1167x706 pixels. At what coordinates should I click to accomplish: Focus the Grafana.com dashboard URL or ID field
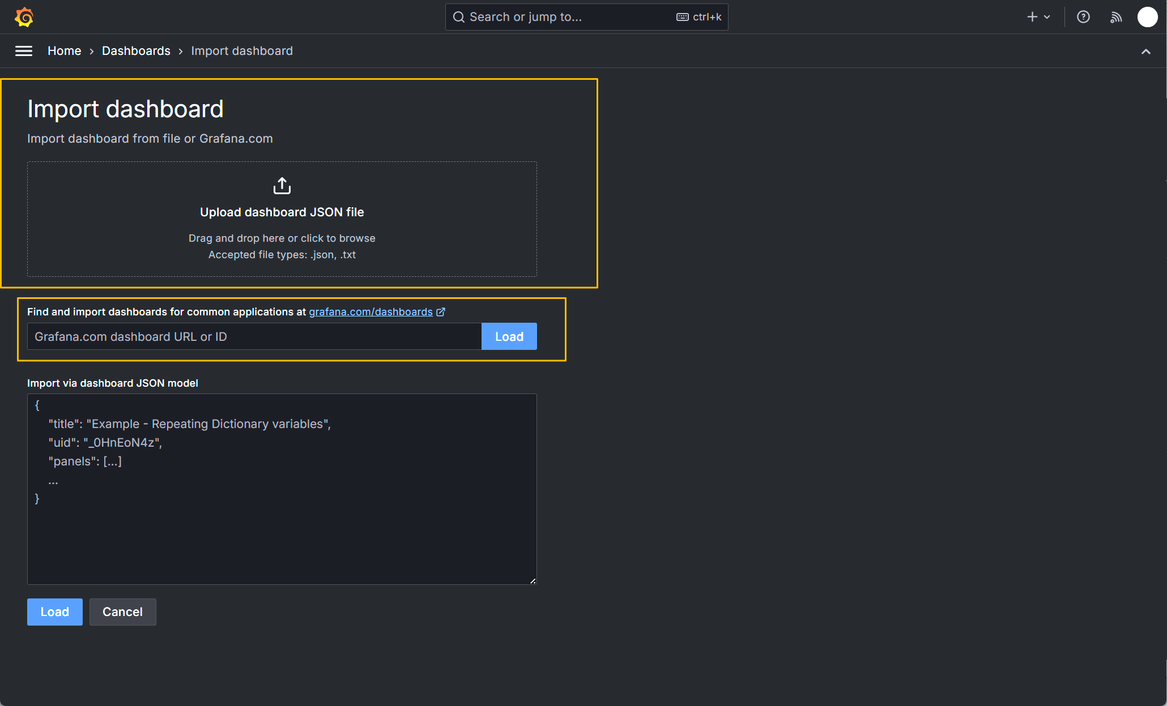(254, 336)
